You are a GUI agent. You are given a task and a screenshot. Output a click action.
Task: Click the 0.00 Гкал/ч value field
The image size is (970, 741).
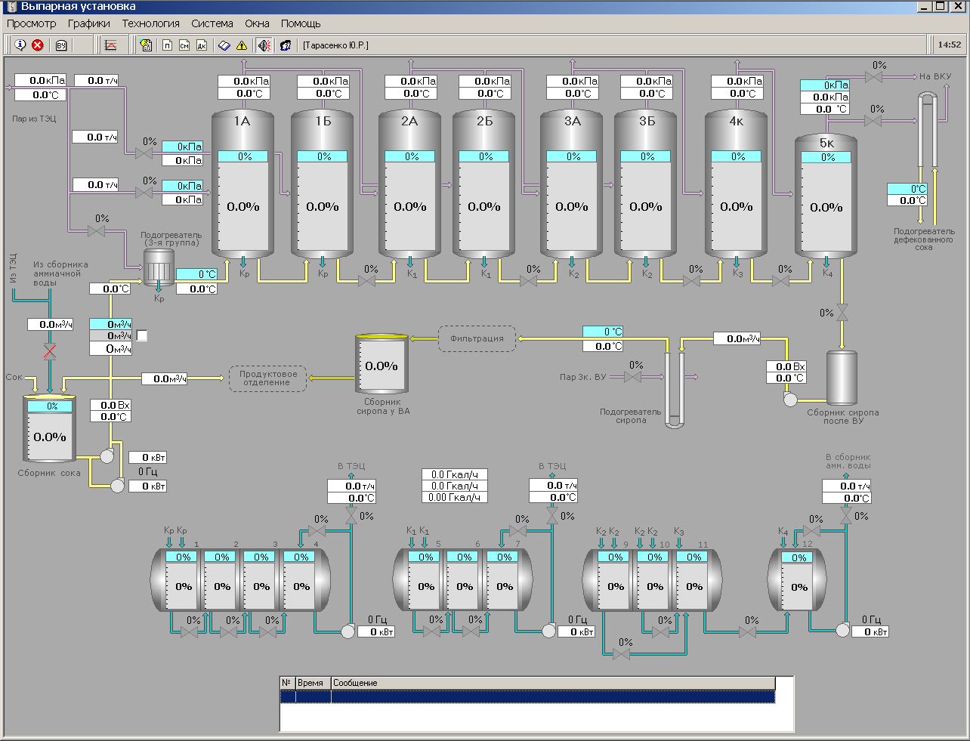click(455, 497)
